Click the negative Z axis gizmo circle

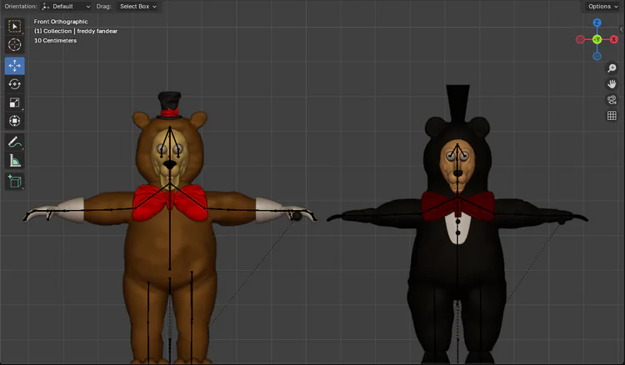tap(597, 56)
